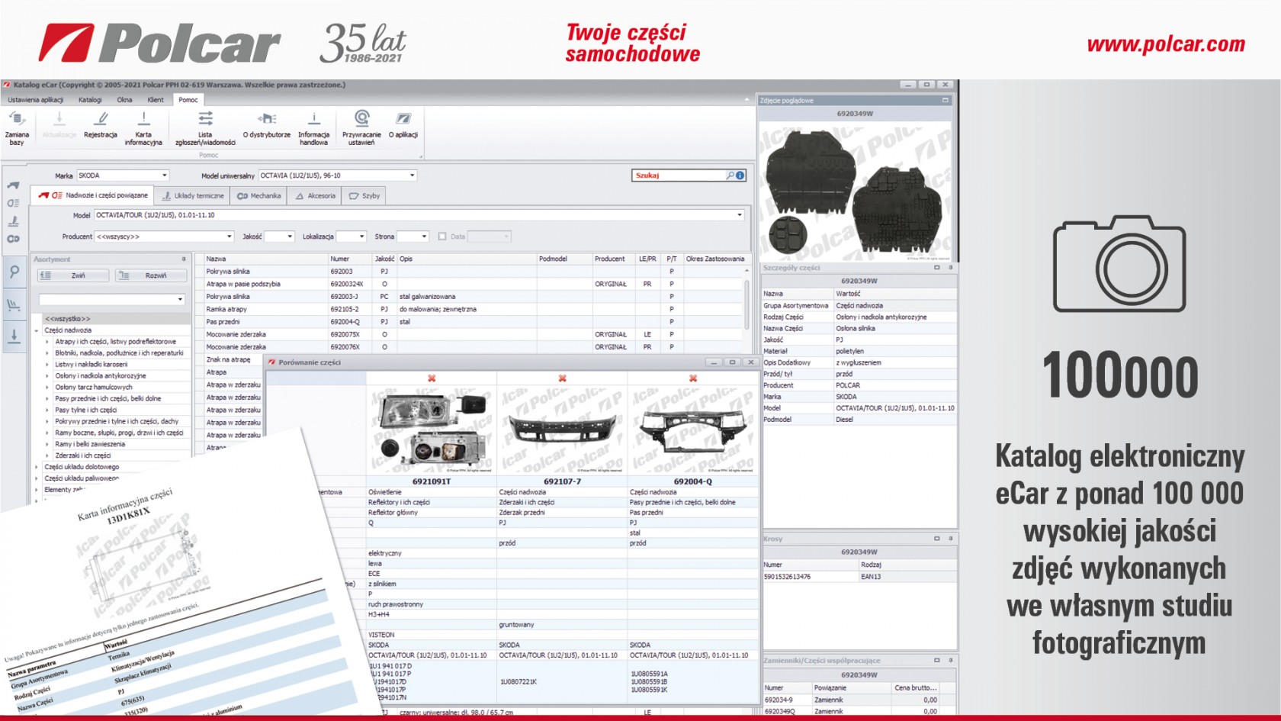Screen dimensions: 1281x721
Task: Select Błotniki, nadkola, podłużnice tree item
Action: tap(119, 353)
